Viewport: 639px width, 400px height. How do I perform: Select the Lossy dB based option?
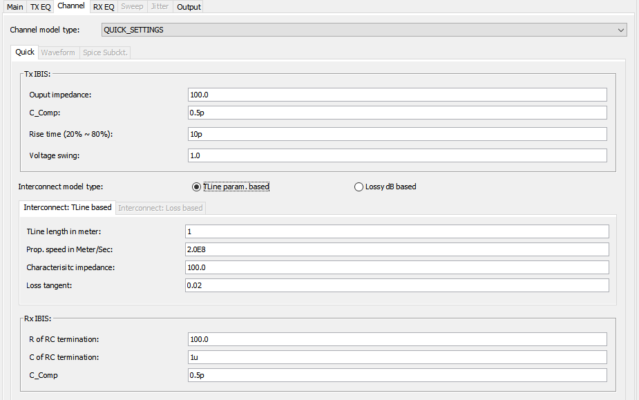(x=359, y=187)
